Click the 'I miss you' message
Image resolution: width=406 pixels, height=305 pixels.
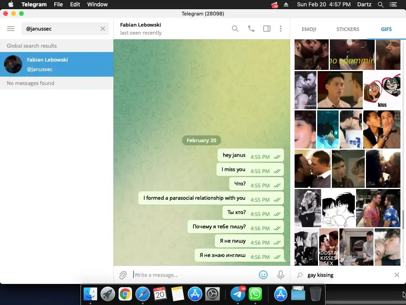pyautogui.click(x=250, y=169)
